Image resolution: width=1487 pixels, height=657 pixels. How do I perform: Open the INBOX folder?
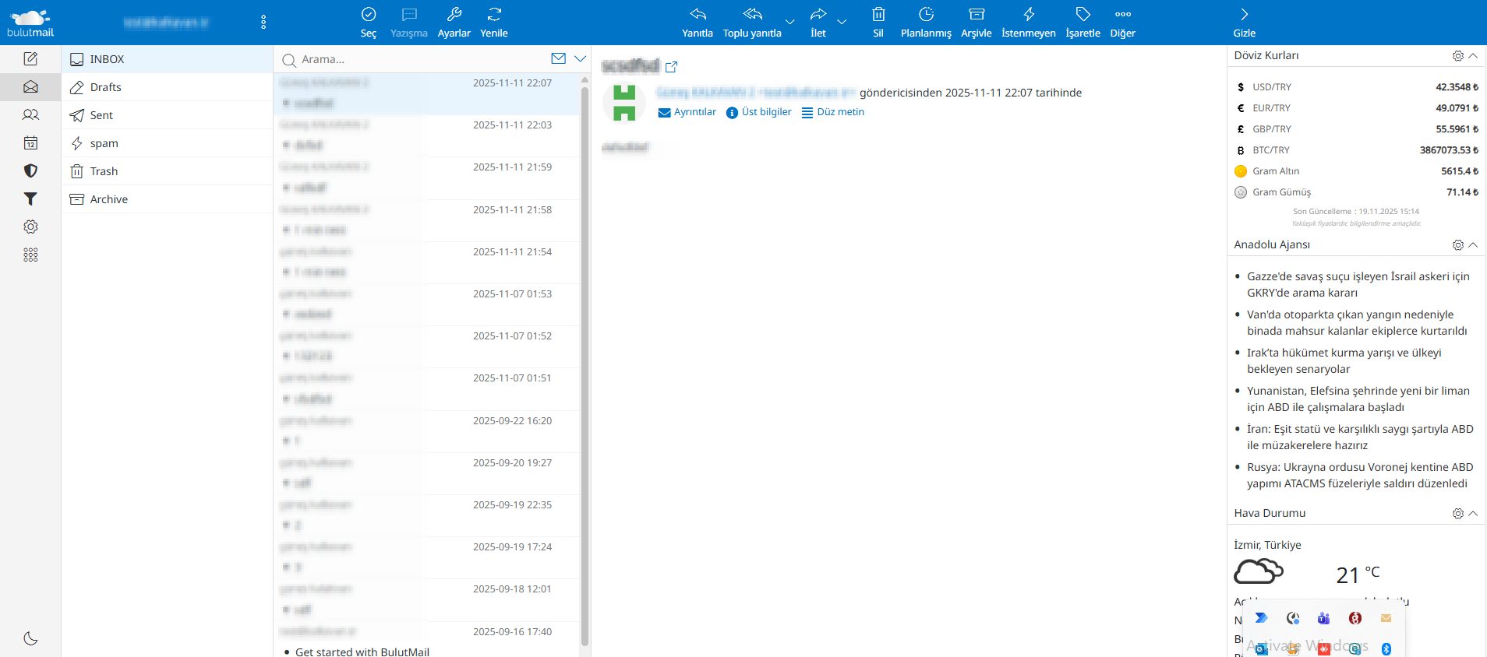point(167,59)
